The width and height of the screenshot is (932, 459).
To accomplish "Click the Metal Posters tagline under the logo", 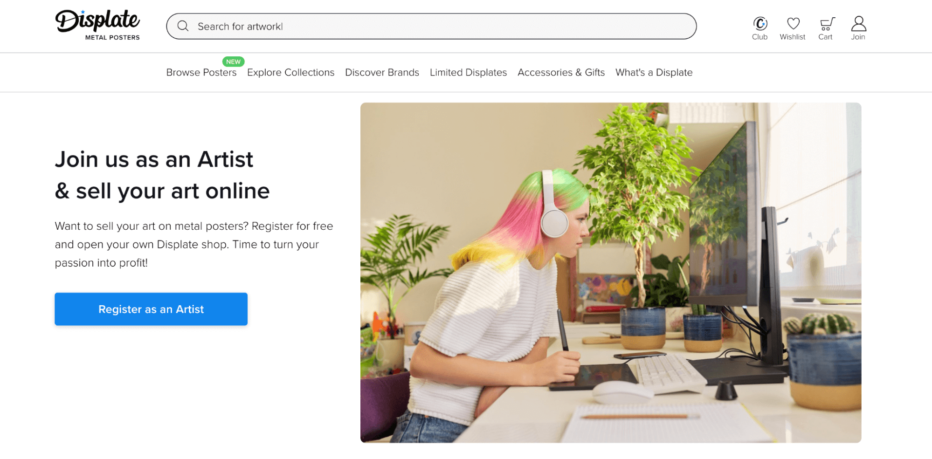I will point(112,37).
